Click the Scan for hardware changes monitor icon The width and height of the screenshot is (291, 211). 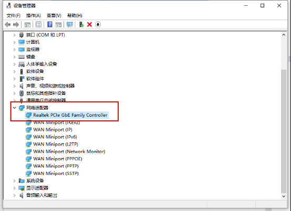click(70, 25)
